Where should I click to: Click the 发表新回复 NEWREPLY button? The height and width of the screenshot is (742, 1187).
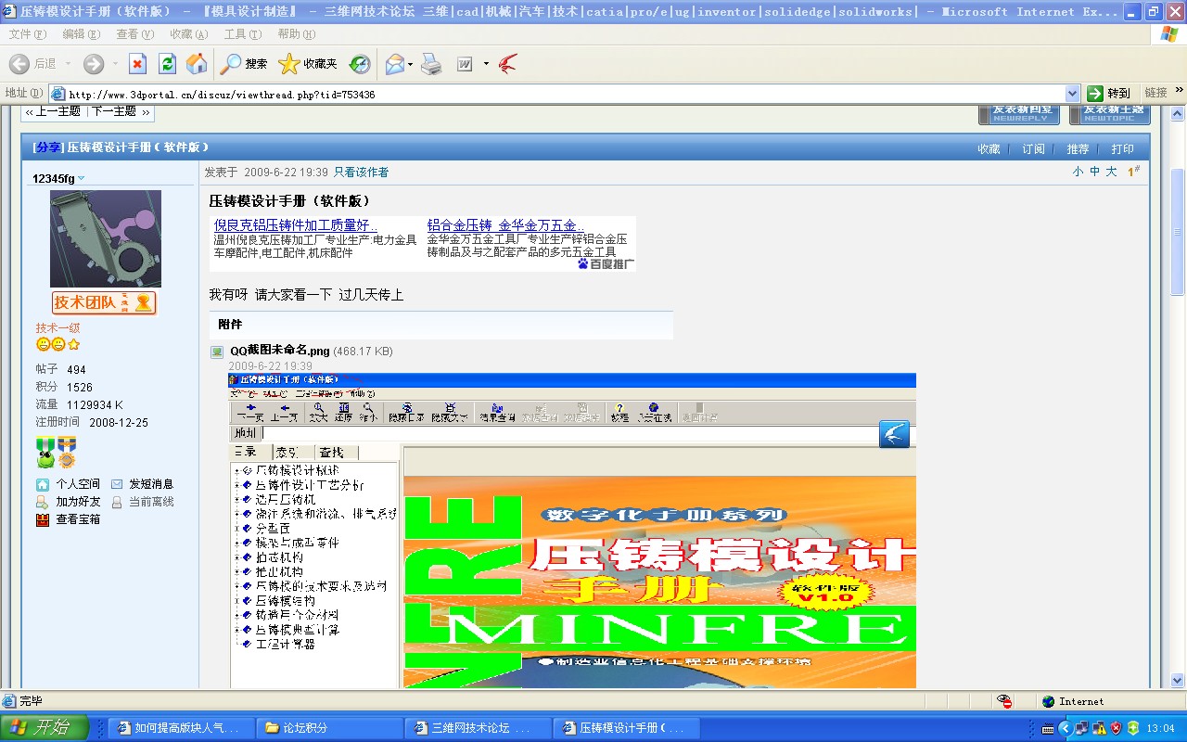point(1018,113)
